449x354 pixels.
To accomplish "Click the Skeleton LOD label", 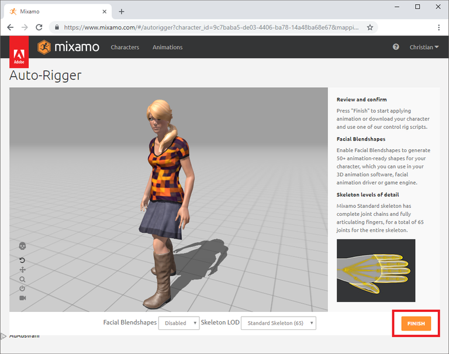I will point(220,322).
